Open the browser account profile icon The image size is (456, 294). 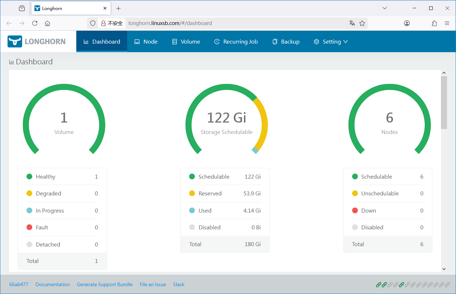pos(407,23)
